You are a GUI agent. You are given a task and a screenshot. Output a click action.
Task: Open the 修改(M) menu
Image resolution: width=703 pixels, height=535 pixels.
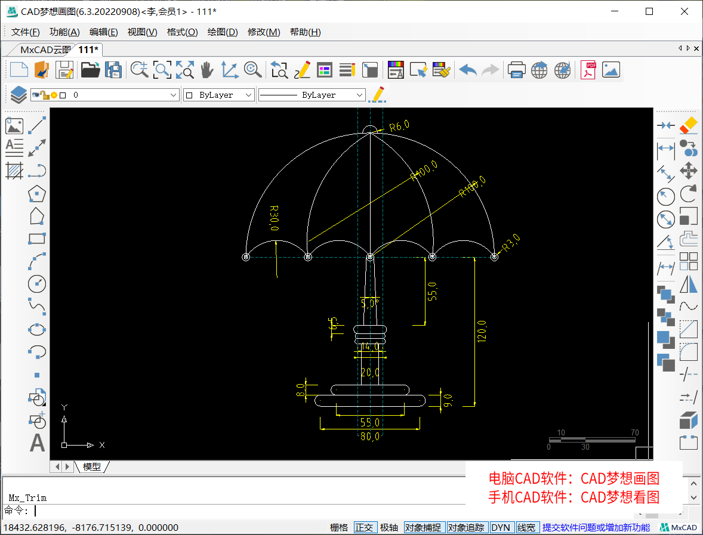click(x=264, y=32)
